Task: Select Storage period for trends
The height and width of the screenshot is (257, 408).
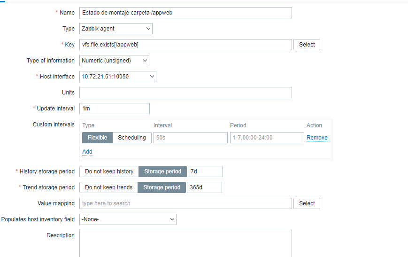Action: [x=162, y=187]
